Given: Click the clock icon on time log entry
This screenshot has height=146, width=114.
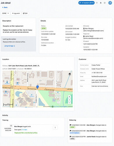Looking at the screenshot, I should click(x=11, y=126).
